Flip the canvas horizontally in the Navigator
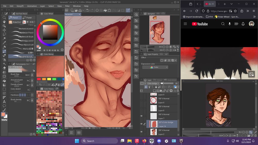This screenshot has height=145, width=258. (x=174, y=50)
